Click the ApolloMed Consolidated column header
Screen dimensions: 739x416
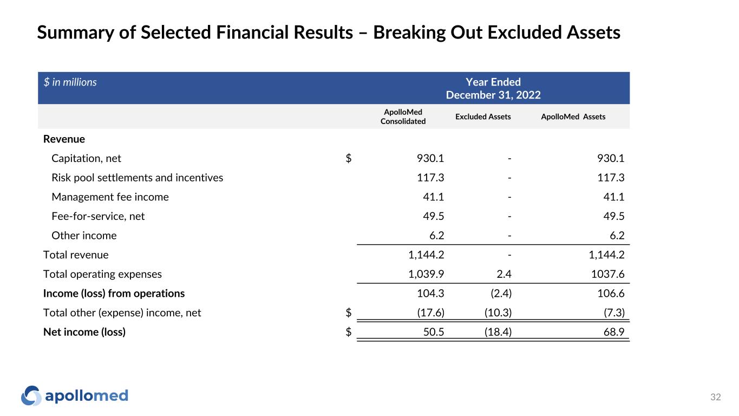[x=403, y=116]
